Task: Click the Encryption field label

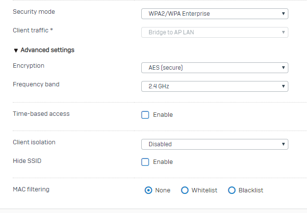Action: pyautogui.click(x=28, y=66)
